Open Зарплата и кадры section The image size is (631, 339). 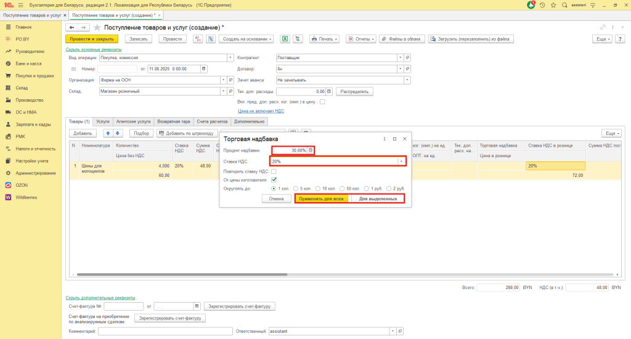(x=33, y=125)
